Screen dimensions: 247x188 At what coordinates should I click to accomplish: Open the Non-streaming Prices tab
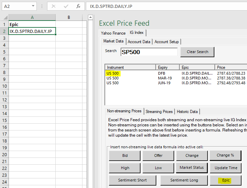(124, 111)
